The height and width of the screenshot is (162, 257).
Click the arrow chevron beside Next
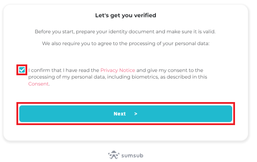tap(136, 114)
